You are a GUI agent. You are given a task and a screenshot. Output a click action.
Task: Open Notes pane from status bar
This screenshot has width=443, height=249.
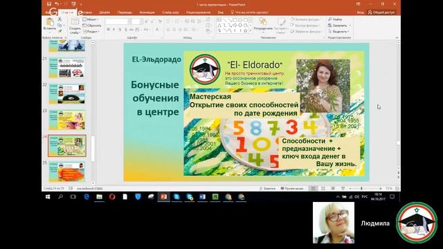pyautogui.click(x=267, y=188)
